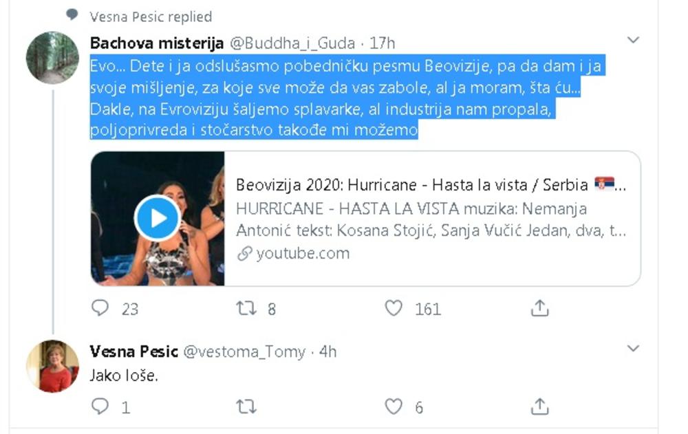Share Vesna Pesic's reply tweet

point(539,406)
